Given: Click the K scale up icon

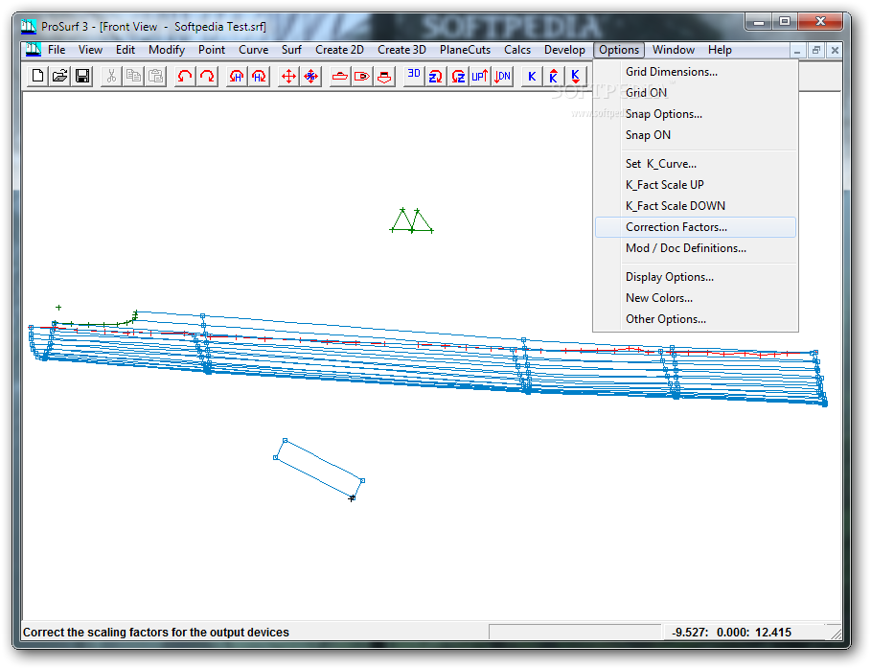Looking at the screenshot, I should pos(553,76).
